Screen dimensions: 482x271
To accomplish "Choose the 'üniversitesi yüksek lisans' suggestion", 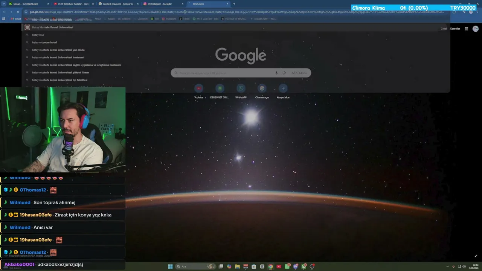I will tap(61, 73).
